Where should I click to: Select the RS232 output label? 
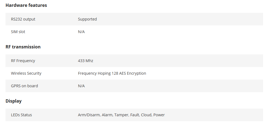[23, 19]
